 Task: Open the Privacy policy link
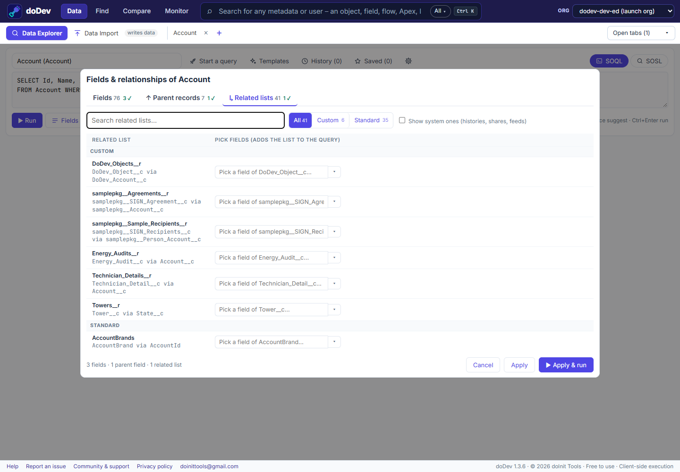pos(155,466)
